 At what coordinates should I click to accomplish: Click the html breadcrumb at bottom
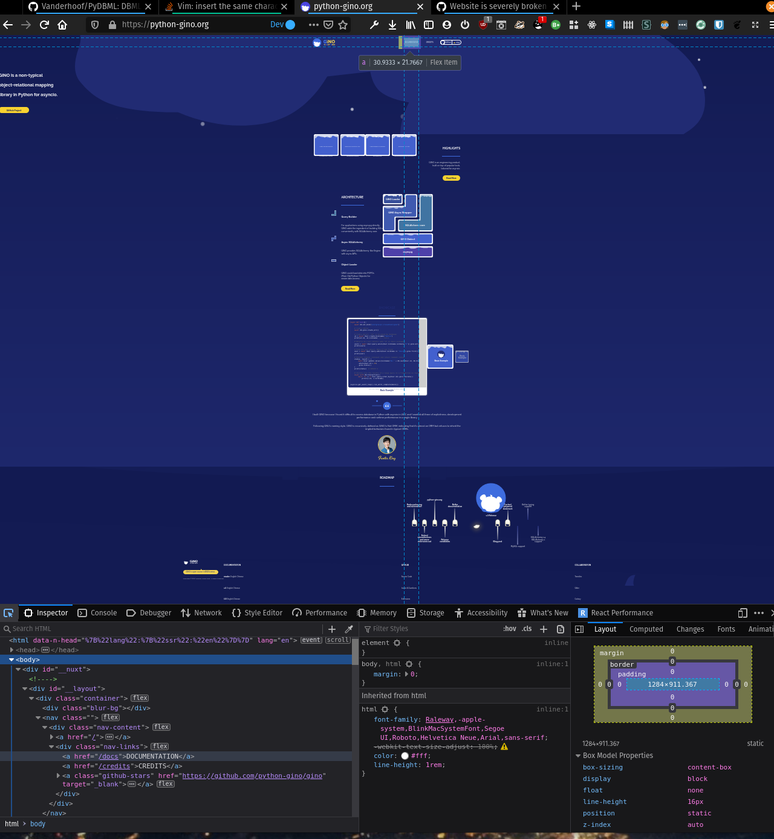pyautogui.click(x=12, y=824)
